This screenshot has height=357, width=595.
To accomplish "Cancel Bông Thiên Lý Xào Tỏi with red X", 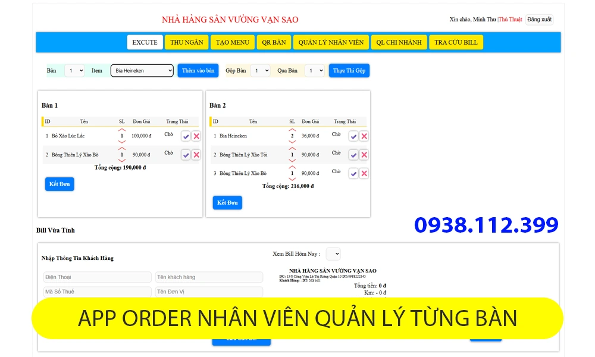I will 364,154.
